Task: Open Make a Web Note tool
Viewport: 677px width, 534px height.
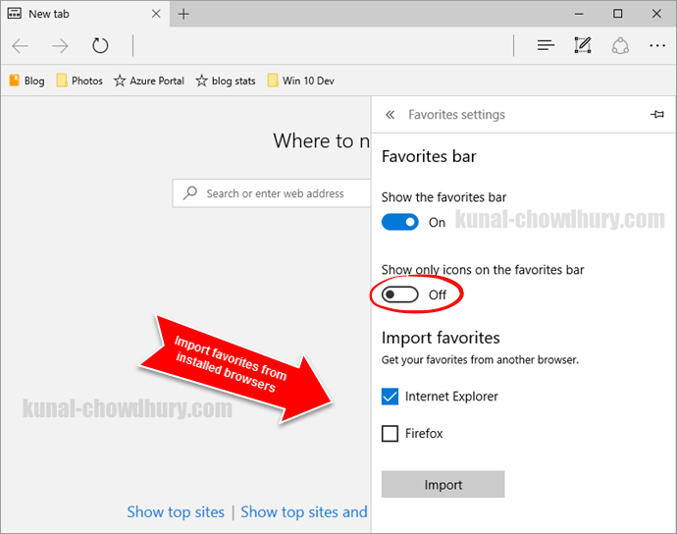Action: pos(583,45)
